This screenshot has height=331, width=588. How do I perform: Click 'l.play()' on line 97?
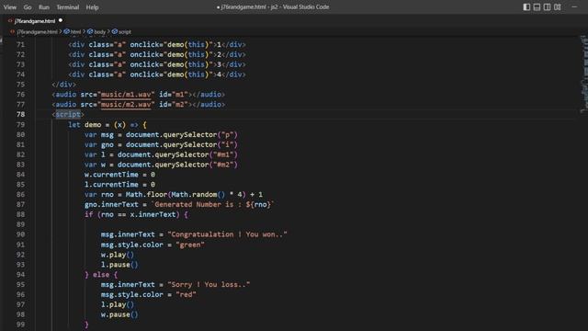[x=118, y=304]
